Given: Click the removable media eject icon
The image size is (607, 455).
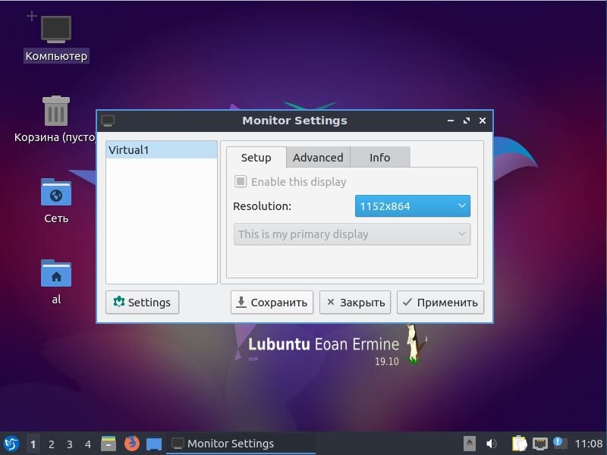Looking at the screenshot, I should pos(470,444).
